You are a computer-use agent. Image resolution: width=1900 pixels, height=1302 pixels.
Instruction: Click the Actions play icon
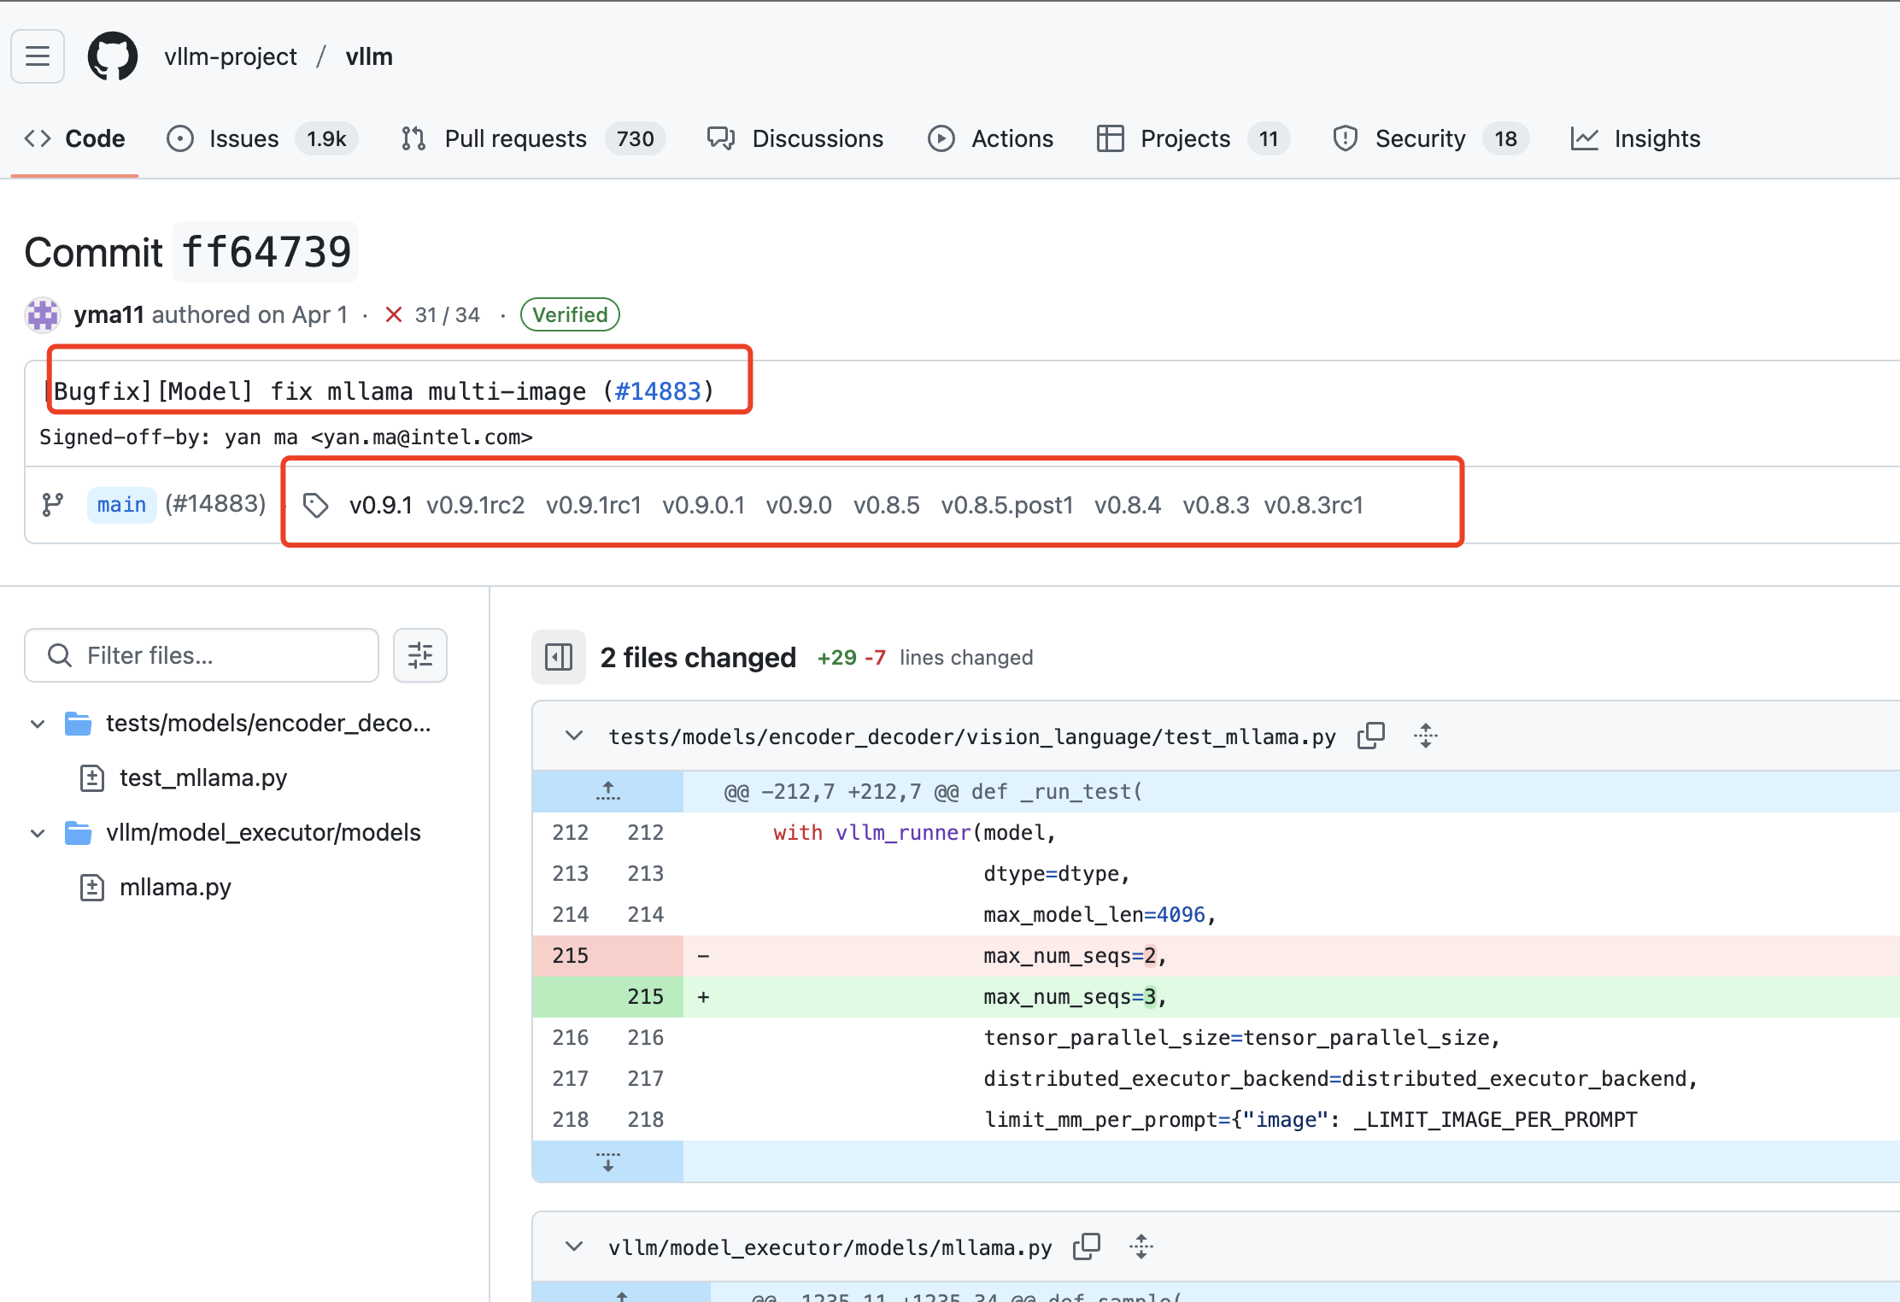(941, 138)
